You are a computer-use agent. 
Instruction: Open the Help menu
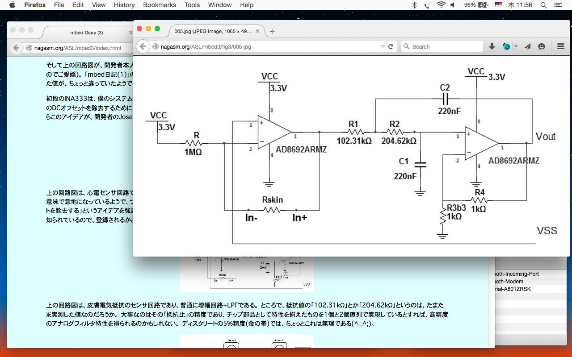point(247,5)
